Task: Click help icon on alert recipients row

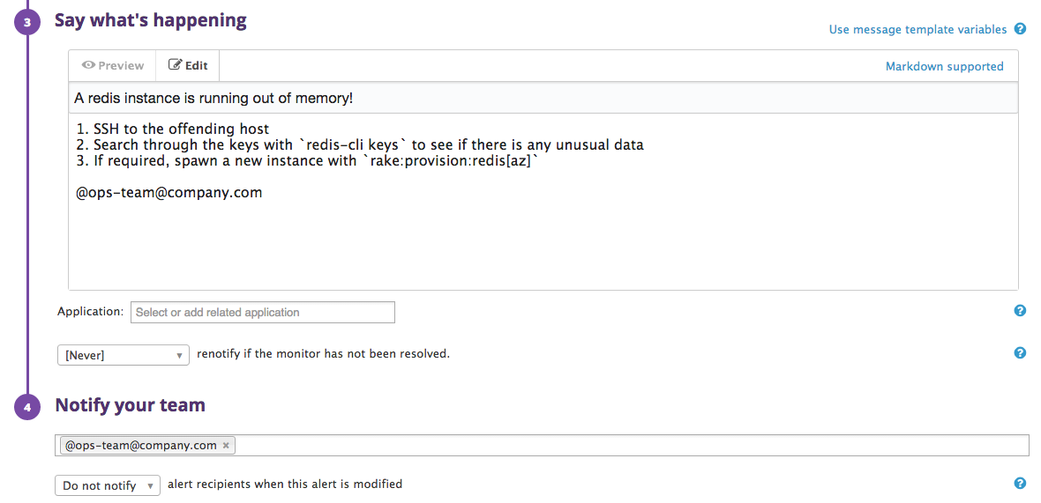Action: click(1020, 484)
